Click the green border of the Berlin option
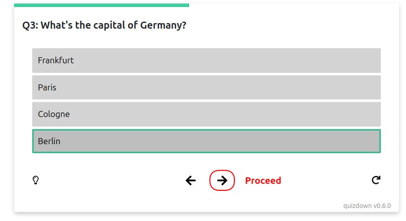 (x=206, y=130)
